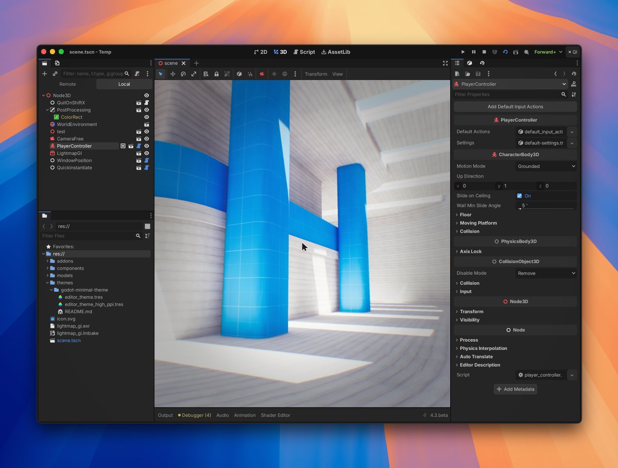Screen dimensions: 618x468
Task: Click the attach script icon in Scene dock
Action: pos(138,74)
